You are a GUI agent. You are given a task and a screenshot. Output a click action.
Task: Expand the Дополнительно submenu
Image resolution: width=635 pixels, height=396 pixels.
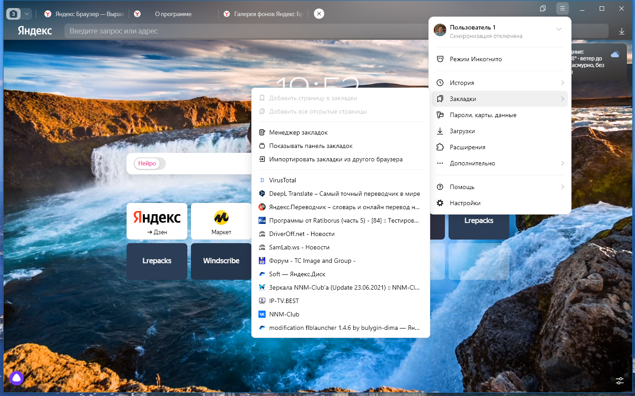(x=500, y=163)
